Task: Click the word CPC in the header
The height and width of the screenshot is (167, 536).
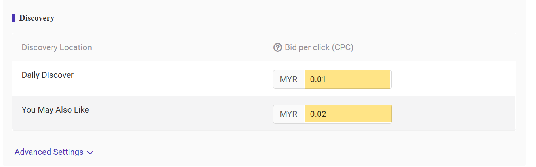Action: click(343, 47)
